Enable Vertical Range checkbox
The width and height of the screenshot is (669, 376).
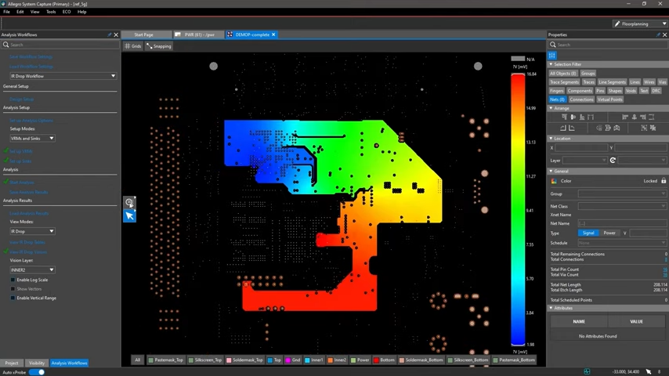click(x=13, y=298)
